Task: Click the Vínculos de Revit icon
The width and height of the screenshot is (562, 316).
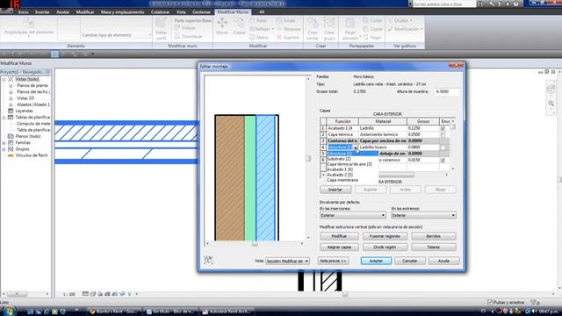Action: pos(11,155)
